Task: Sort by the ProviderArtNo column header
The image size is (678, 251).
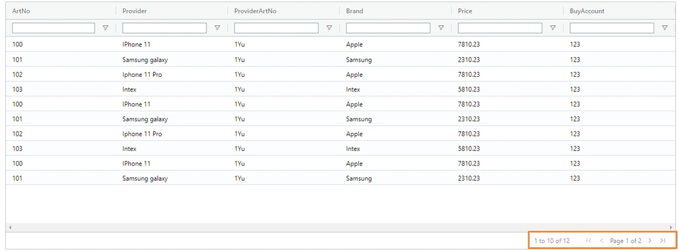Action: (x=255, y=11)
